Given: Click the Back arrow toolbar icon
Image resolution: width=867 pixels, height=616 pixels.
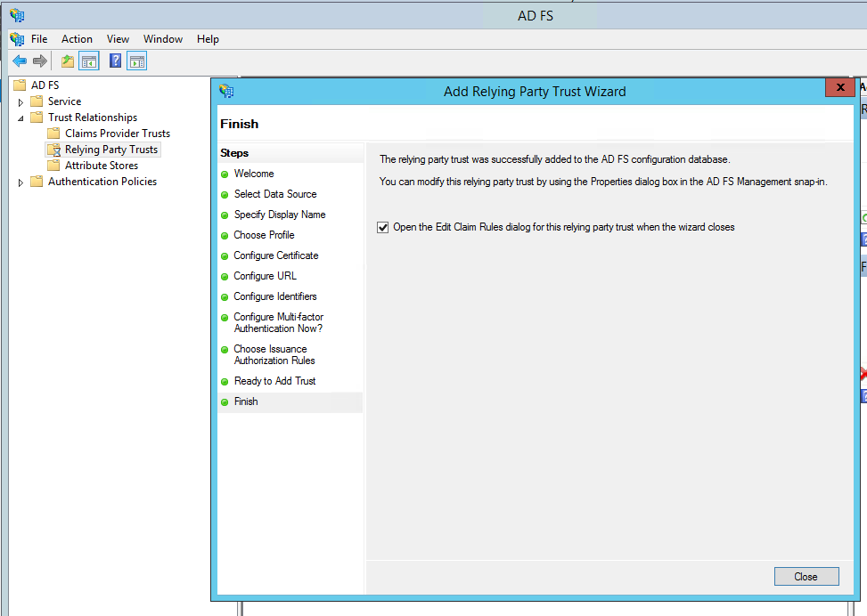Looking at the screenshot, I should tap(20, 61).
